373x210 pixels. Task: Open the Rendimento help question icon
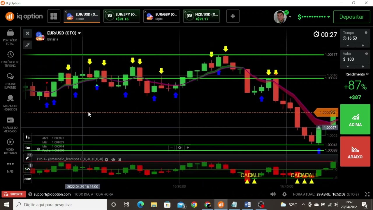click(x=367, y=74)
